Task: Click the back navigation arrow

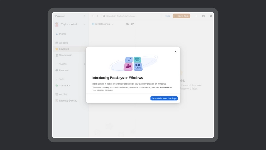Action: point(93,16)
